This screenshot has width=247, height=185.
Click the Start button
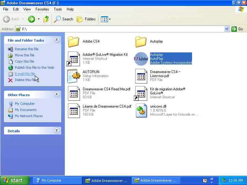click(x=15, y=180)
